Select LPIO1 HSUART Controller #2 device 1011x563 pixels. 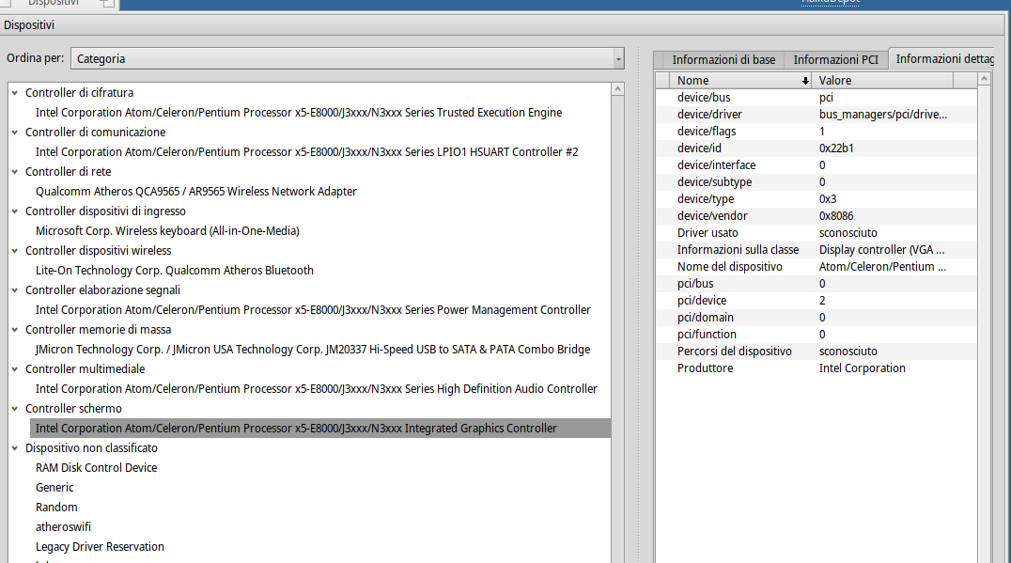(x=307, y=151)
